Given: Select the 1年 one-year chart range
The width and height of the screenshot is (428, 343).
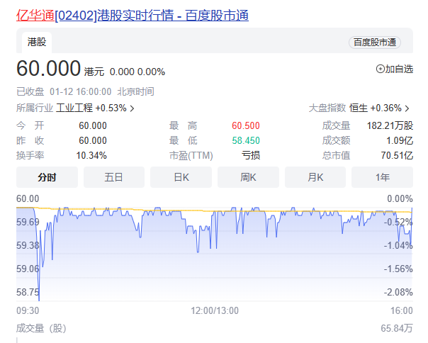Looking at the screenshot, I should [382, 177].
